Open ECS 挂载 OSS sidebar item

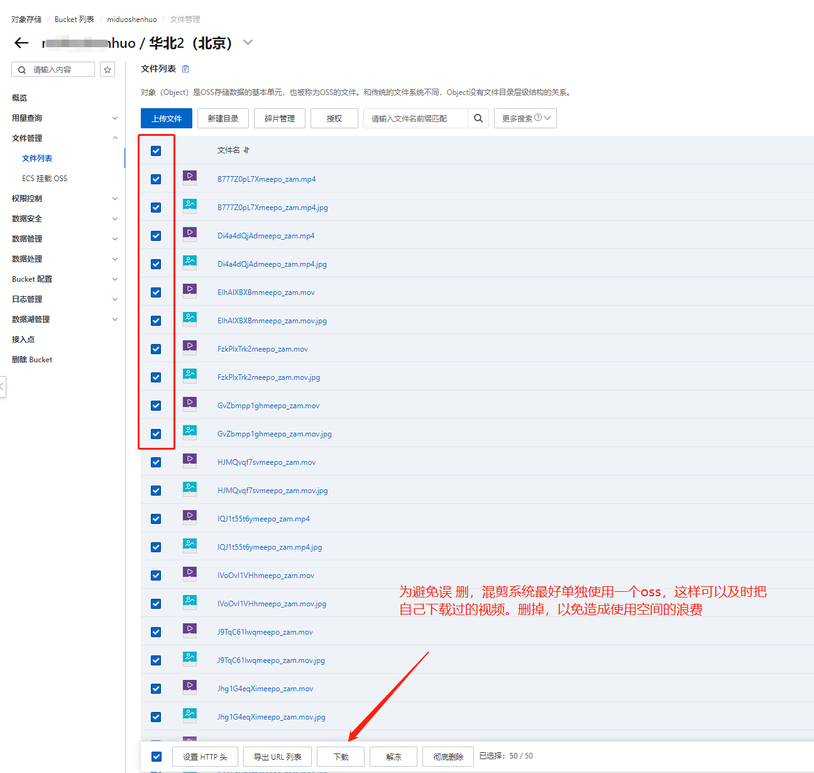45,179
